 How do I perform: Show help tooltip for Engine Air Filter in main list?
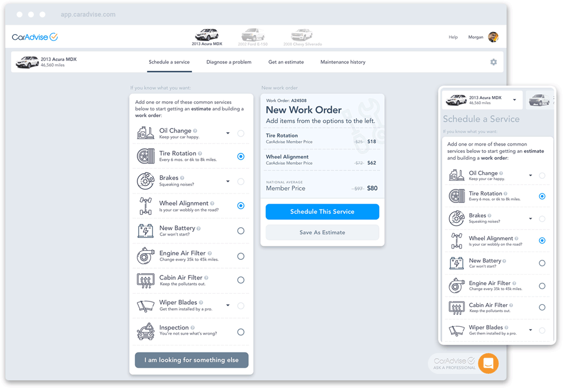209,253
